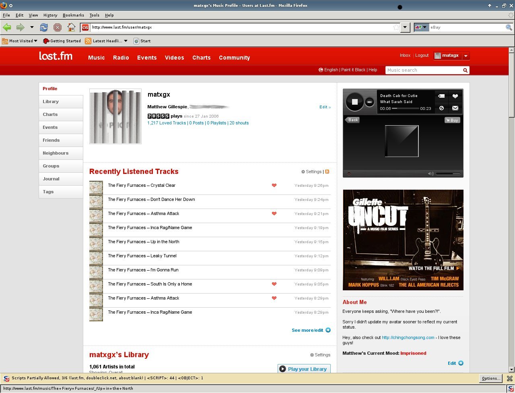The height and width of the screenshot is (393, 515).
Task: Love the playing track with heart icon
Action: (x=455, y=96)
